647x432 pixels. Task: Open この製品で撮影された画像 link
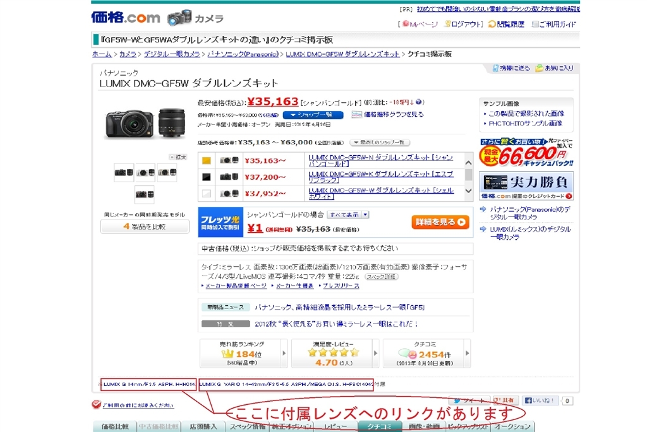pos(526,114)
